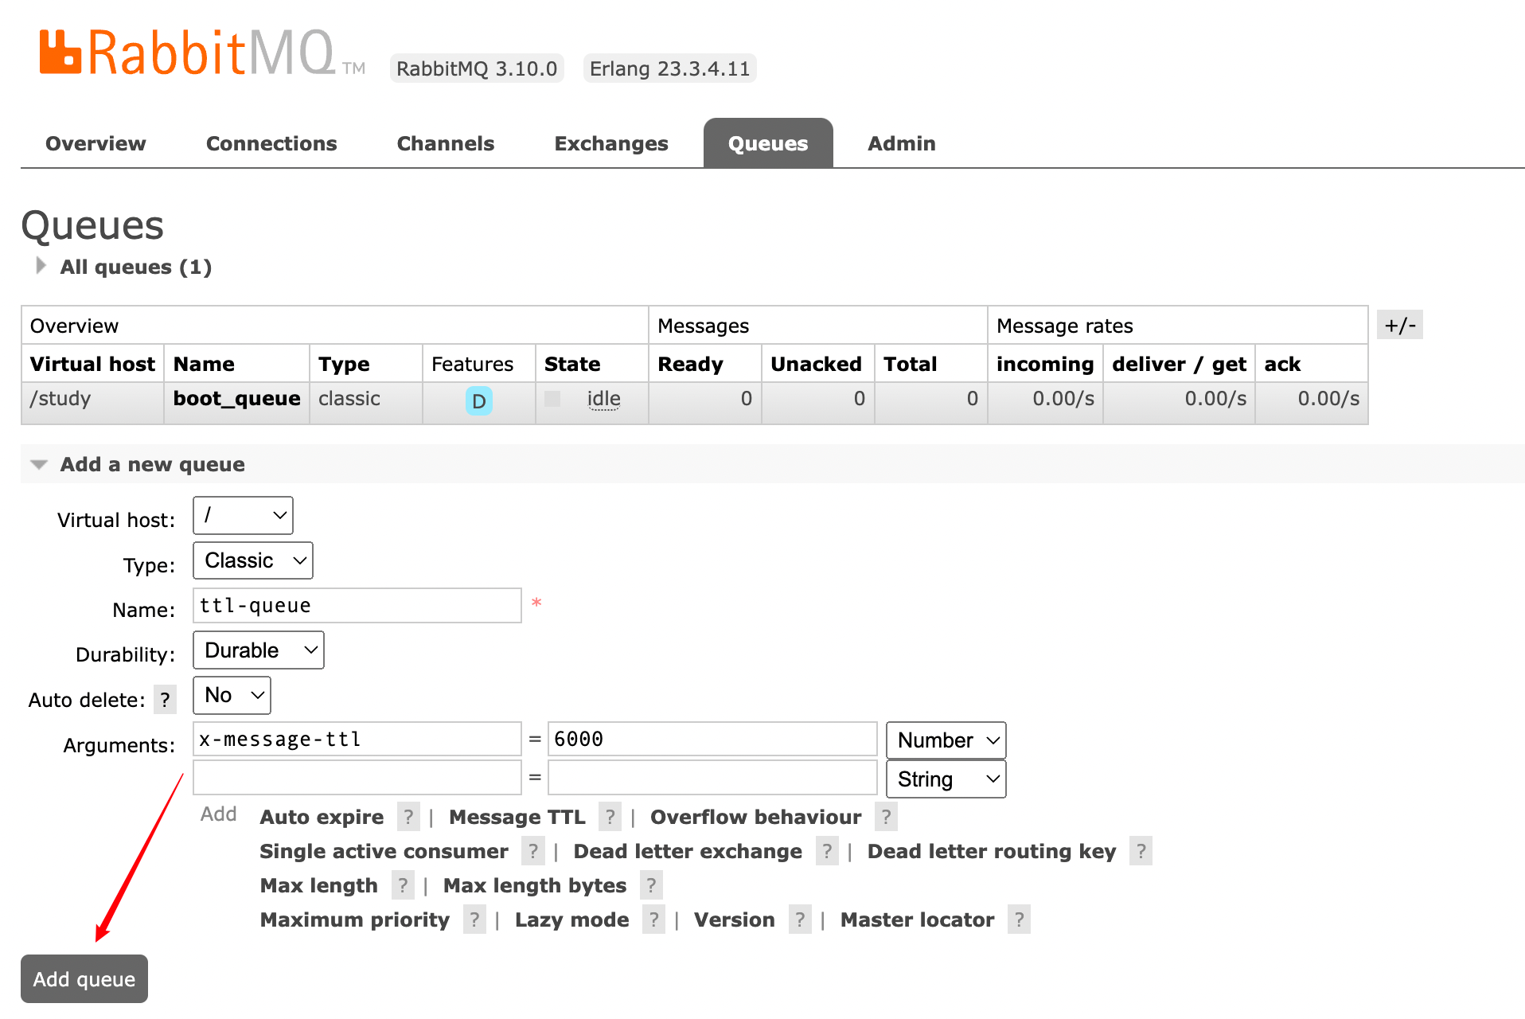Click the idle state indicator square
Viewport: 1525px width, 1019px height.
pos(552,399)
